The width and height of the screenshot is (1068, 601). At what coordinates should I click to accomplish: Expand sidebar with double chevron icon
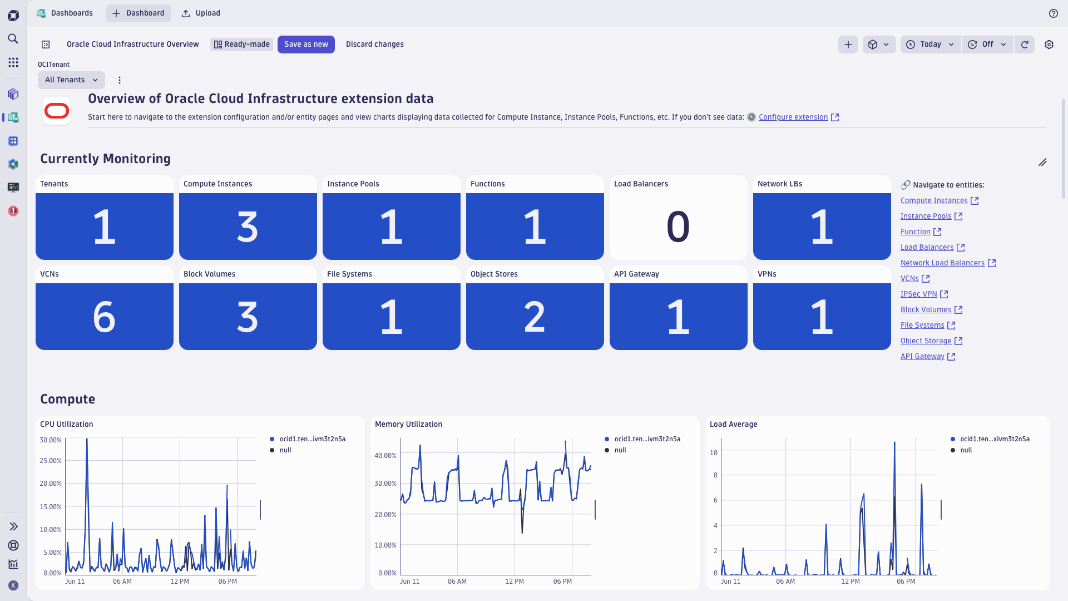point(13,526)
